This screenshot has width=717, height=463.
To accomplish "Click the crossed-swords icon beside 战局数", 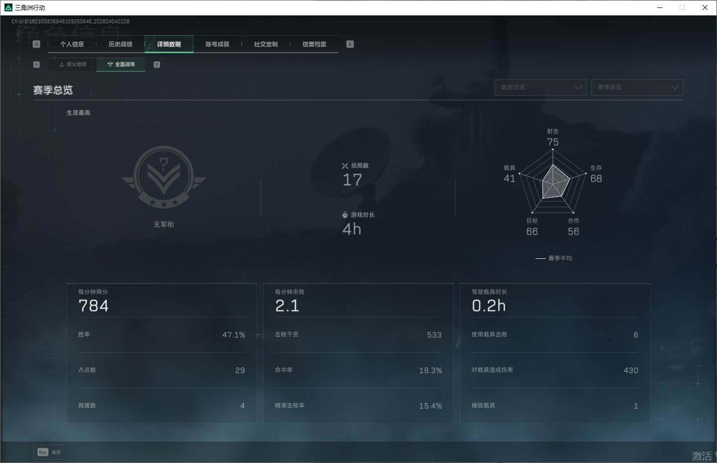I will click(345, 166).
